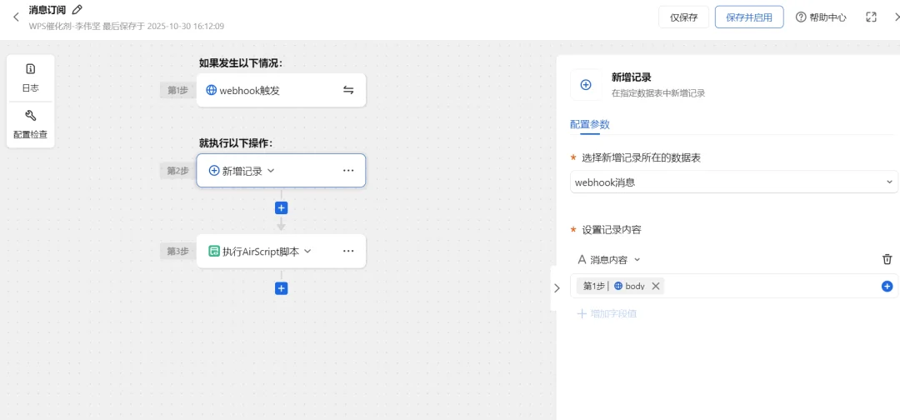Remove the 第1步 body tag with the X
The image size is (900, 420).
656,287
